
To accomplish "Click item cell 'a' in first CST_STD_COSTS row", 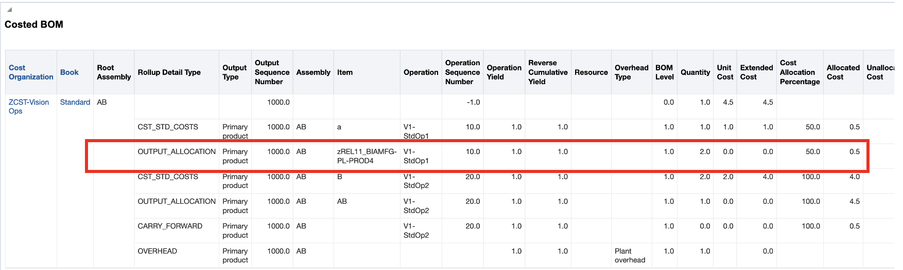I will tap(339, 127).
